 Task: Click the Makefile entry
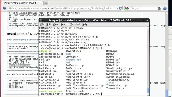tap(71, 71)
